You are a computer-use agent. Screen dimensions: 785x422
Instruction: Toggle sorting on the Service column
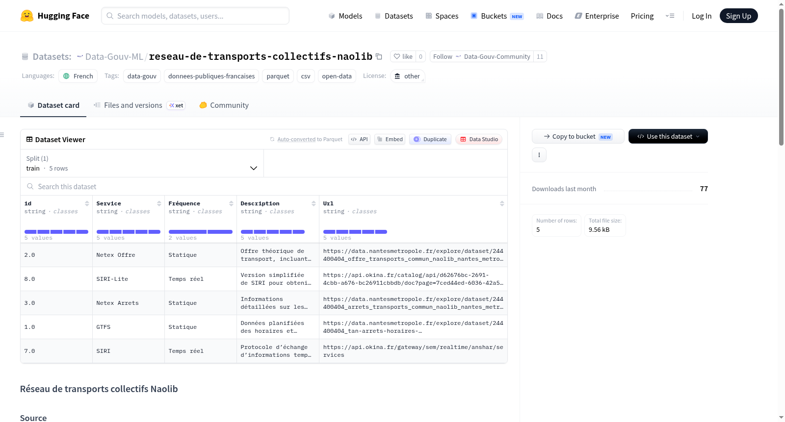coord(159,203)
